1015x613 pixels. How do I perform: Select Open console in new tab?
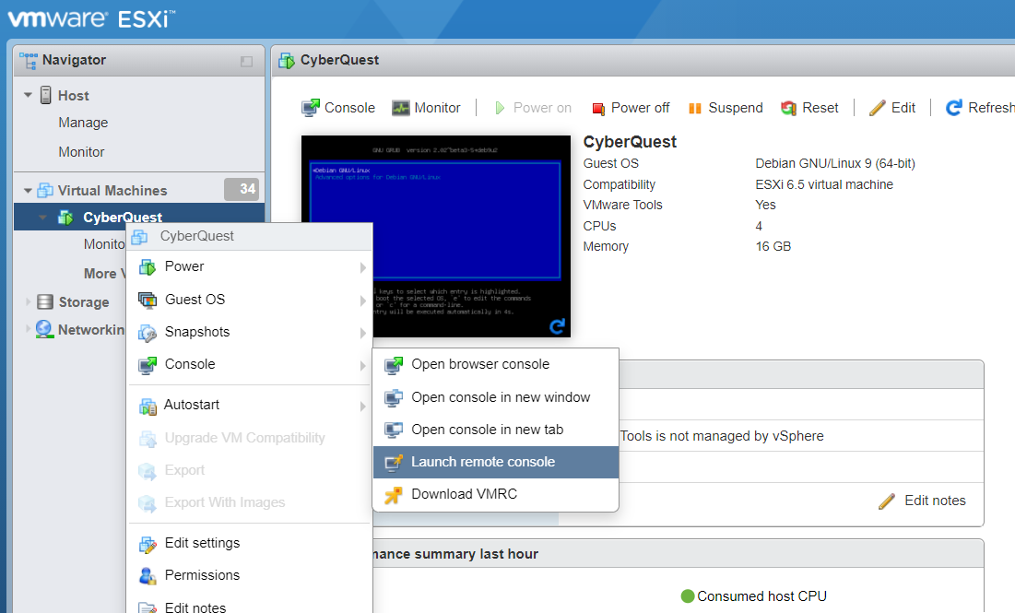(496, 430)
